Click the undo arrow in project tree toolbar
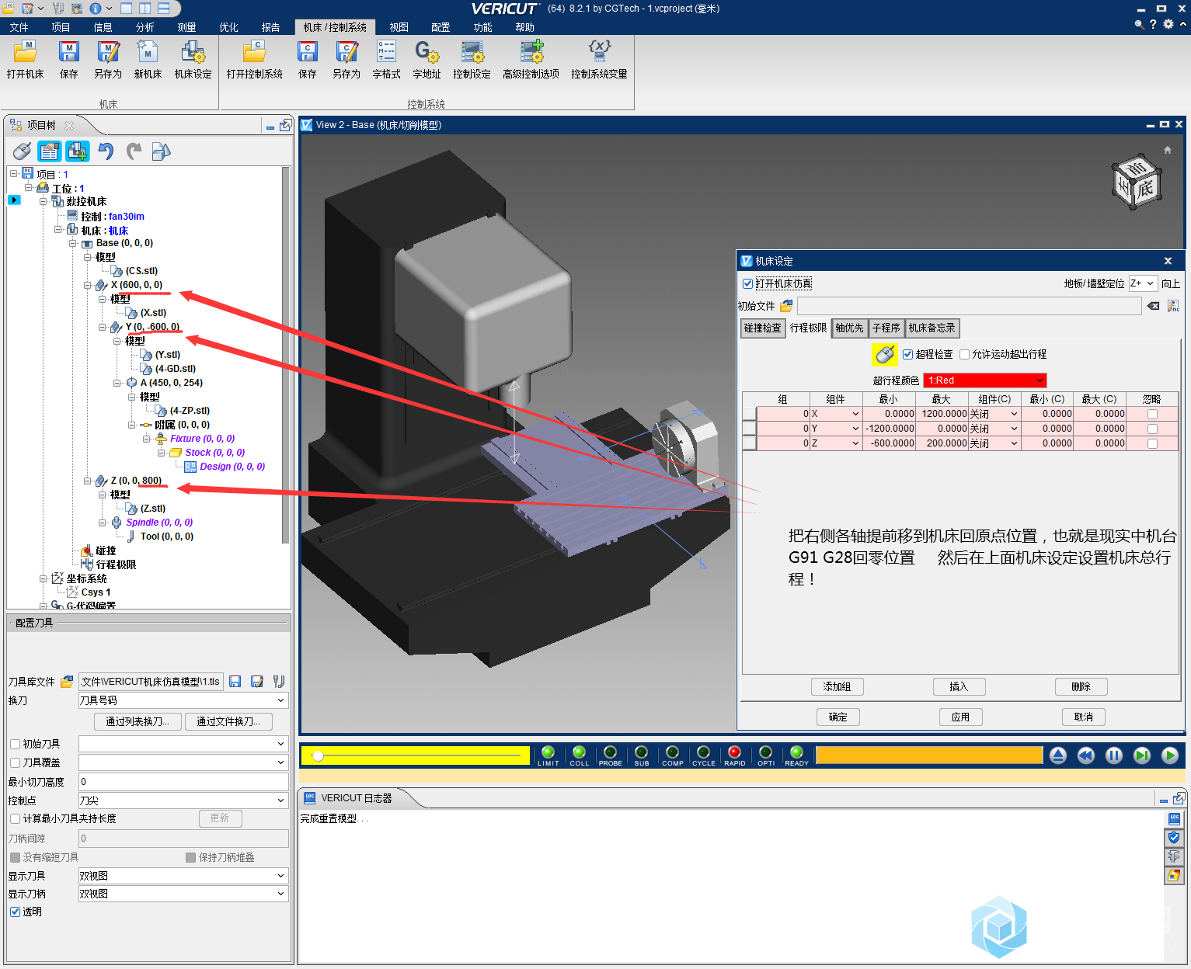This screenshot has width=1191, height=969. tap(106, 151)
